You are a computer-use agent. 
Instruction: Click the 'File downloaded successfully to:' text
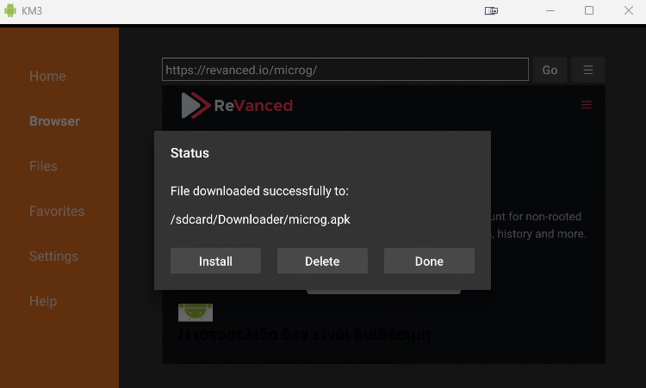pos(259,191)
